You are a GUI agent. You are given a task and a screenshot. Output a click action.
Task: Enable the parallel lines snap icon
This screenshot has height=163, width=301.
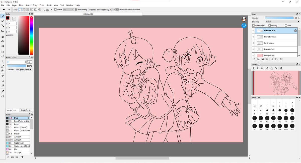24,10
